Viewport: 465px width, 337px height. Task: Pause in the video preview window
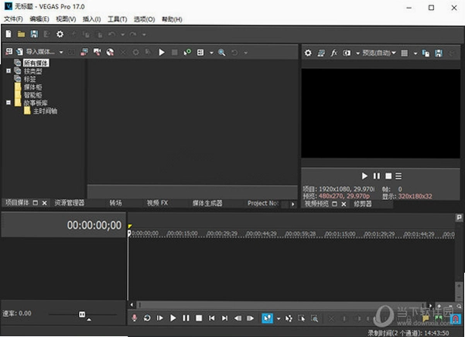pos(377,176)
